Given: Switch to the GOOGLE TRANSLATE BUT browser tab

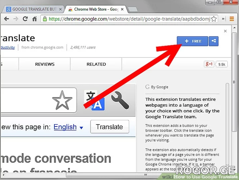Looking at the screenshot, I should (x=33, y=9).
